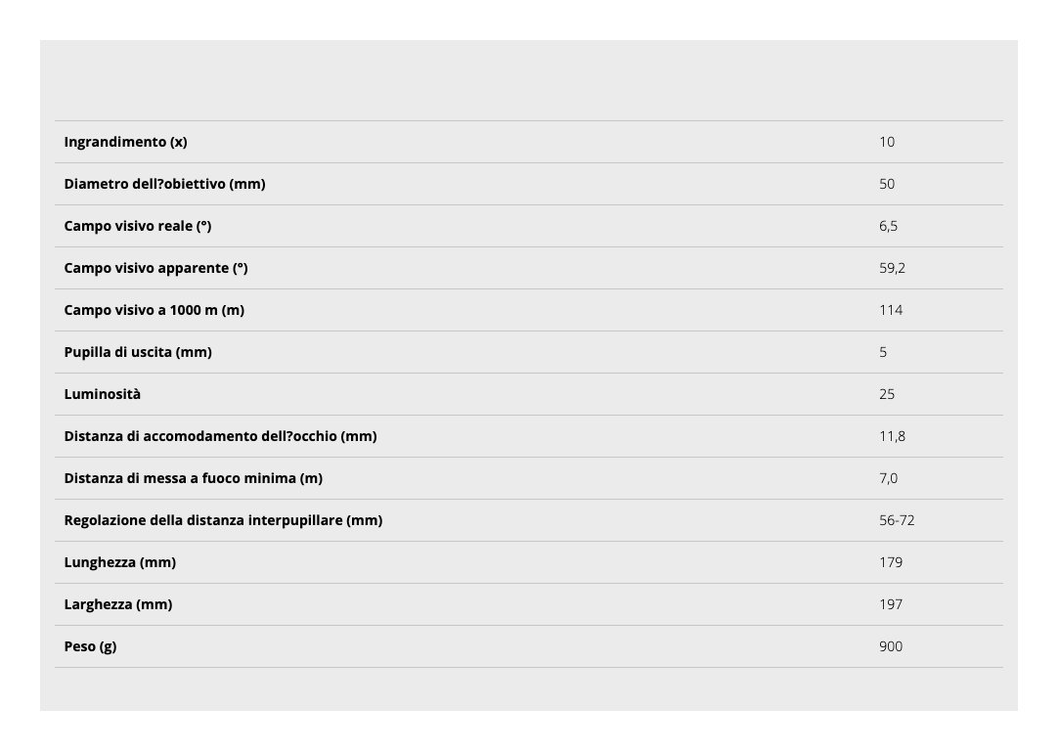Click 'Distanza di accomodamento dell?occhio (mm)' label
This screenshot has width=1058, height=751.
[x=220, y=436]
